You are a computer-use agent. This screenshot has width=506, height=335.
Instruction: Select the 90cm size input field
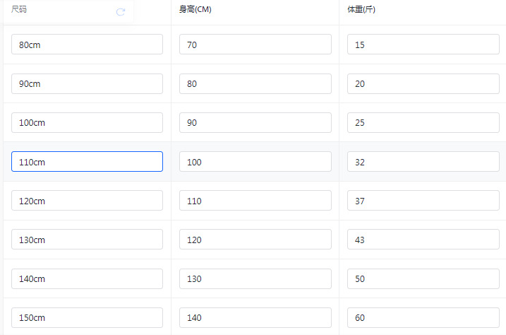point(87,83)
